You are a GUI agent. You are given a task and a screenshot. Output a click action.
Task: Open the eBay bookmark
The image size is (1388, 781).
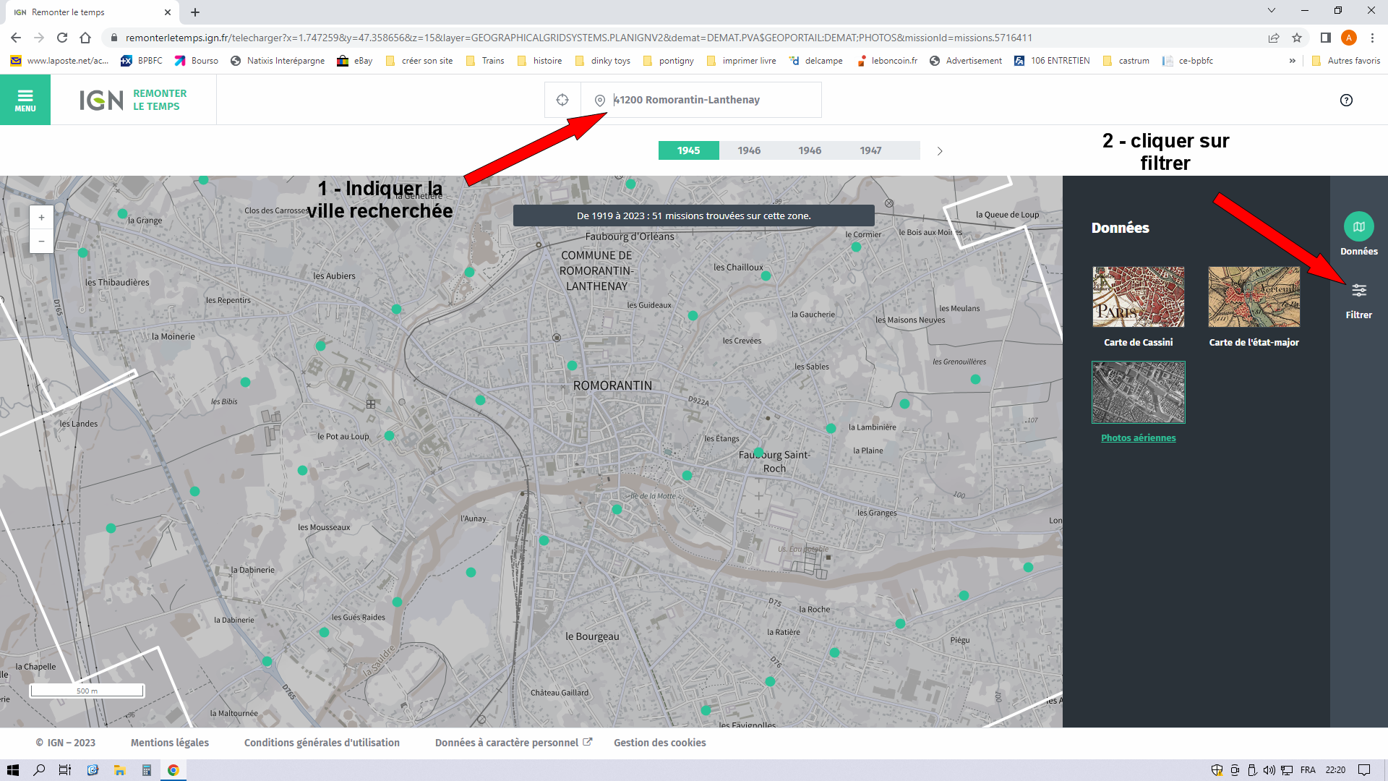354,61
